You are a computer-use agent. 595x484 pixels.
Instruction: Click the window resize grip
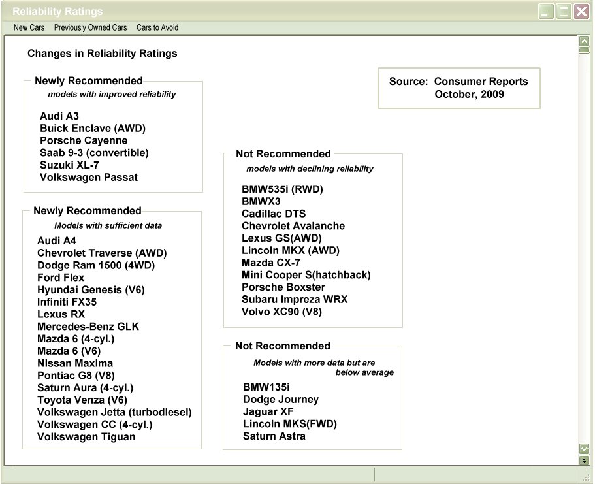click(586, 476)
